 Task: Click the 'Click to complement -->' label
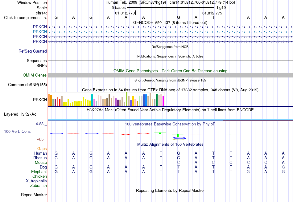pos(25,18)
